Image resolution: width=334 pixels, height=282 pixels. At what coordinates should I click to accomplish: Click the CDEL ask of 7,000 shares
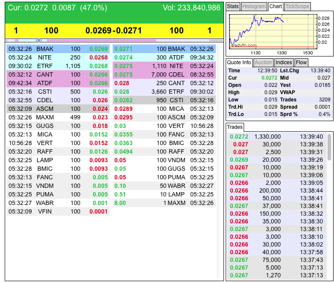coord(164,74)
